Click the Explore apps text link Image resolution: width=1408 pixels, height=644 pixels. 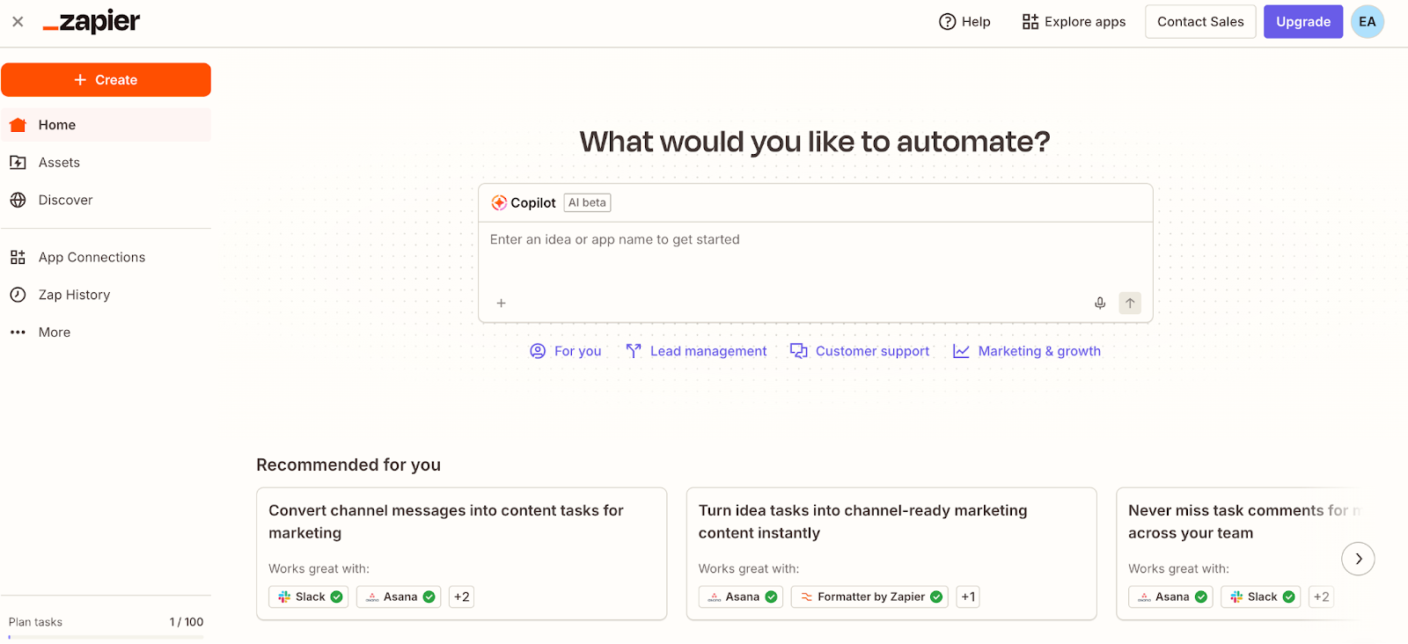tap(1085, 22)
